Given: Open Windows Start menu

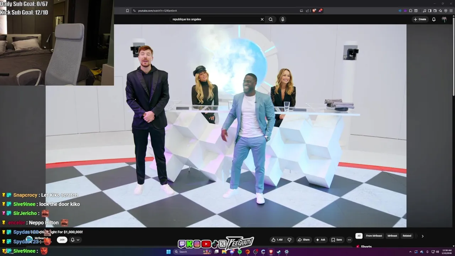Looking at the screenshot, I should tap(168, 252).
